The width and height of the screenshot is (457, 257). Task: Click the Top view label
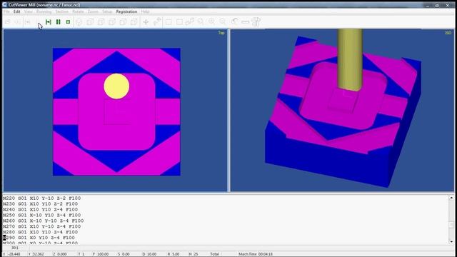(221, 33)
